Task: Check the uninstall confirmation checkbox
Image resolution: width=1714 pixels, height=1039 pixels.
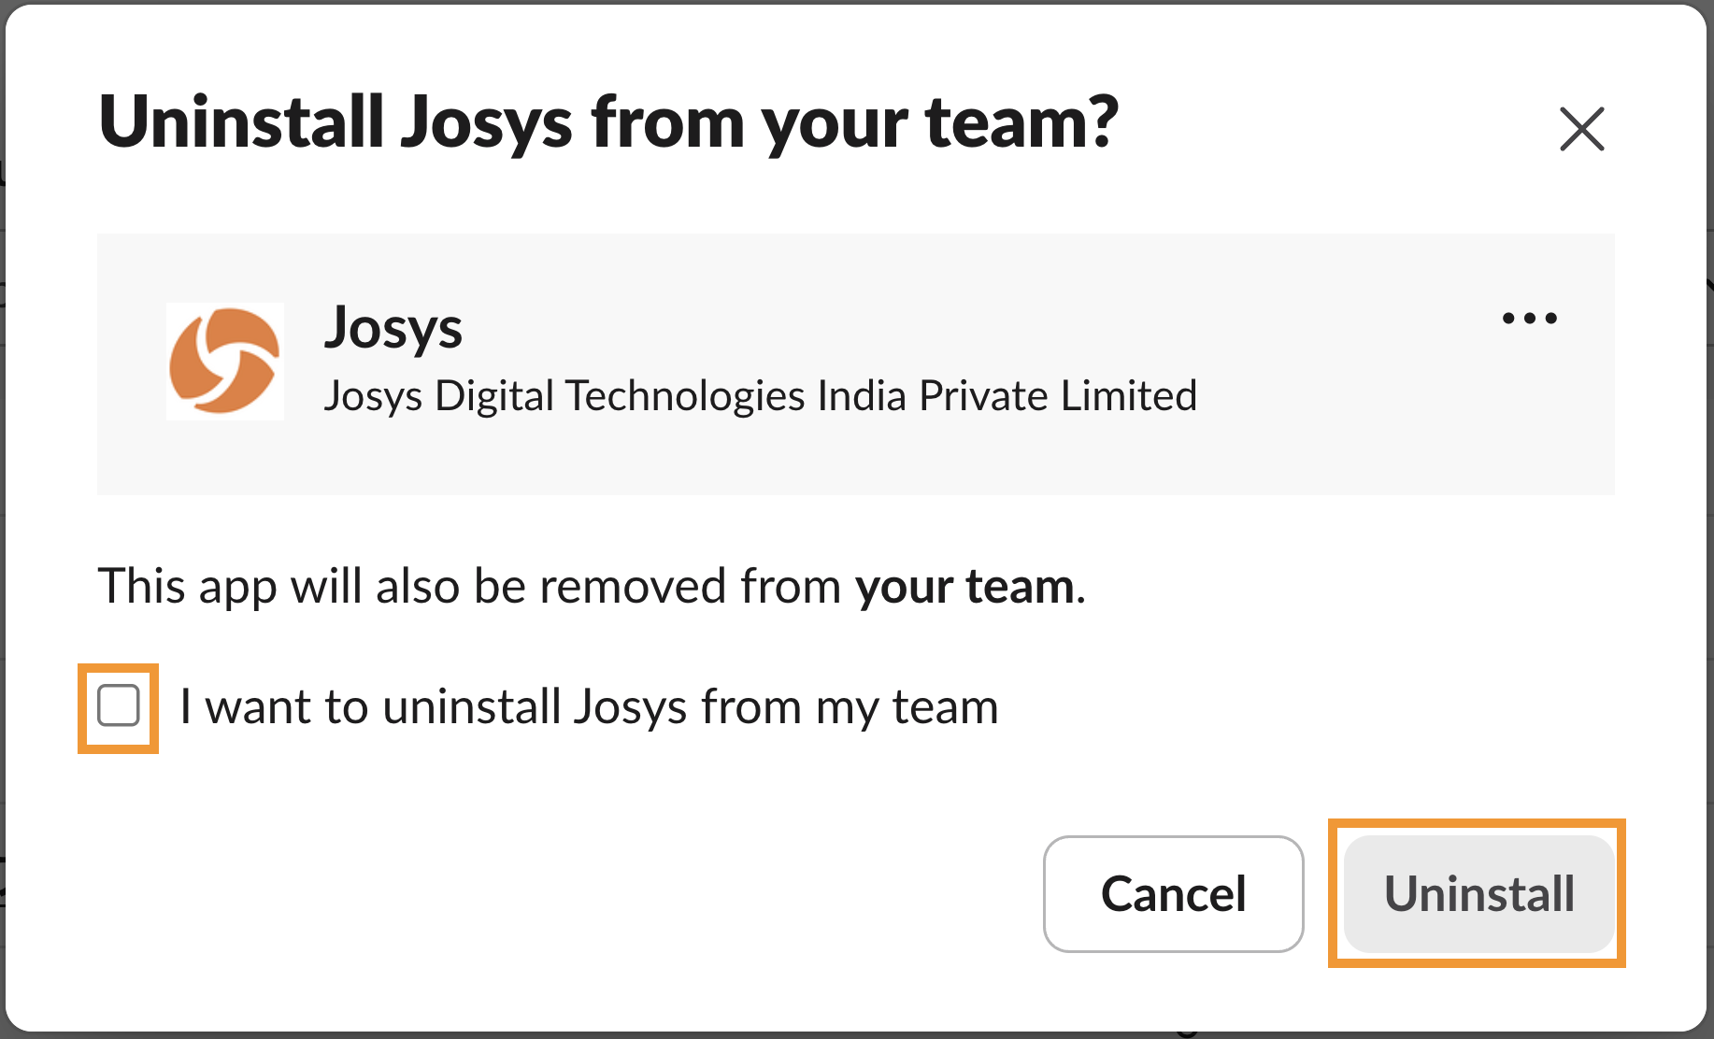Action: point(119,705)
